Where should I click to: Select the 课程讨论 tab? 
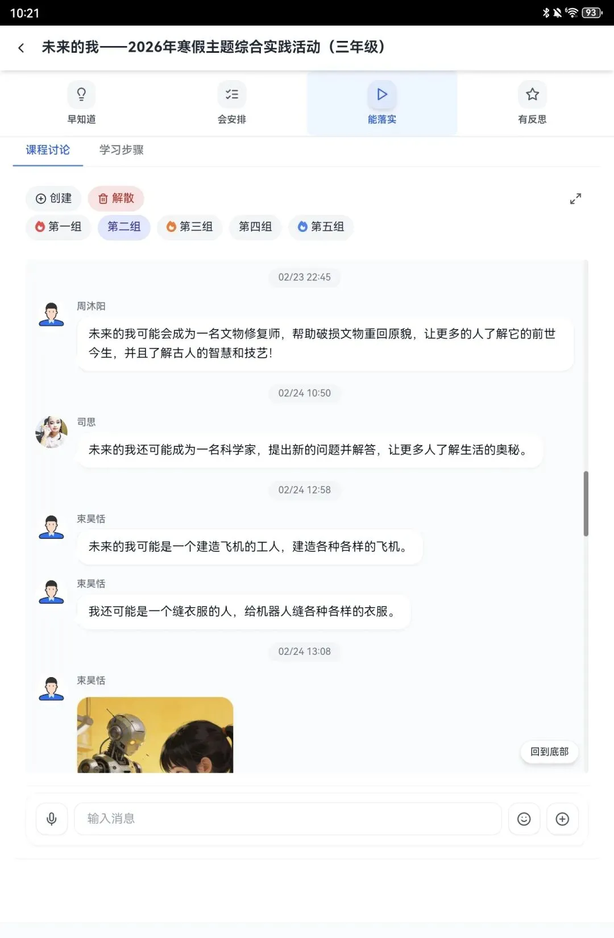coord(48,150)
